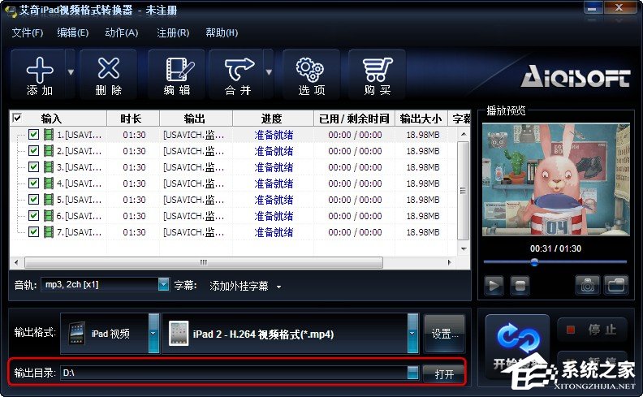Take a snapshot with camera icon
Image resolution: width=643 pixels, height=397 pixels.
(588, 285)
